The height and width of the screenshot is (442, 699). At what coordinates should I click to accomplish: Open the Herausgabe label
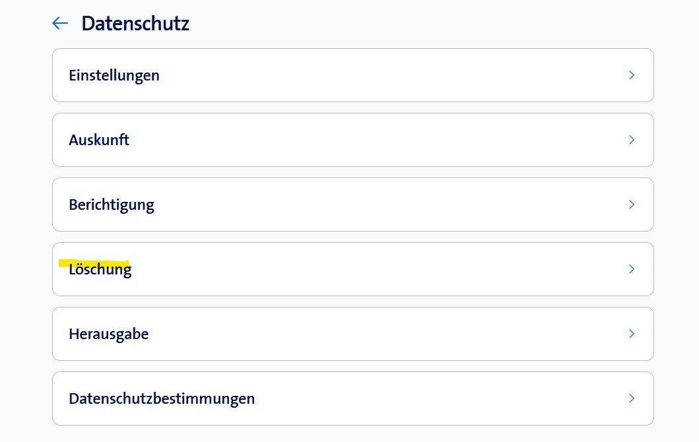pos(109,334)
